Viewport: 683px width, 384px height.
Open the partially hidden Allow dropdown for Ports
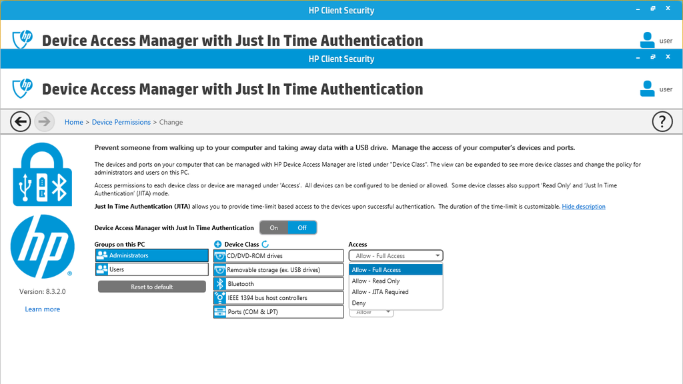pyautogui.click(x=371, y=313)
